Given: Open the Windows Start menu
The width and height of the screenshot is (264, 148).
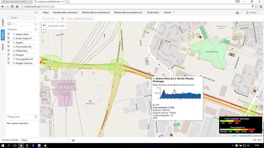Looking at the screenshot, I should pos(3,145).
